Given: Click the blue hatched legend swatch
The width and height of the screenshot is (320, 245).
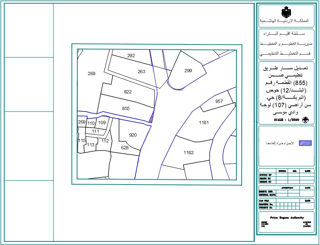Looking at the screenshot, I should click(305, 143).
